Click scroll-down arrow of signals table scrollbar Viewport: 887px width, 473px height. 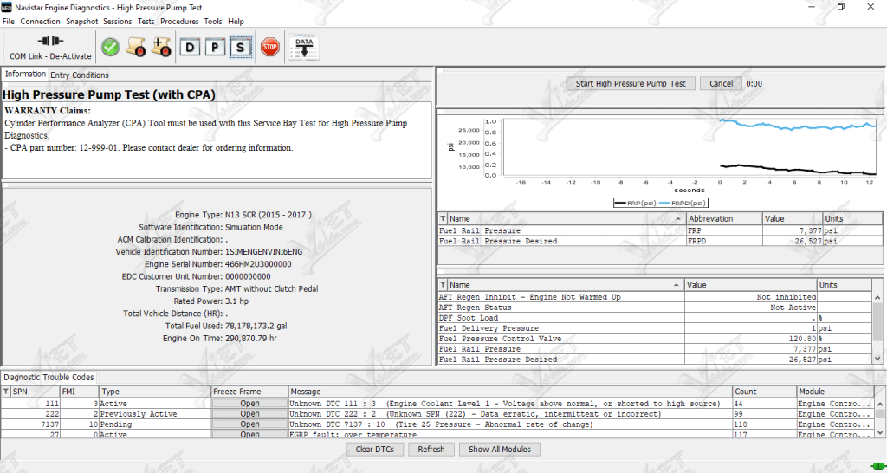click(x=878, y=359)
